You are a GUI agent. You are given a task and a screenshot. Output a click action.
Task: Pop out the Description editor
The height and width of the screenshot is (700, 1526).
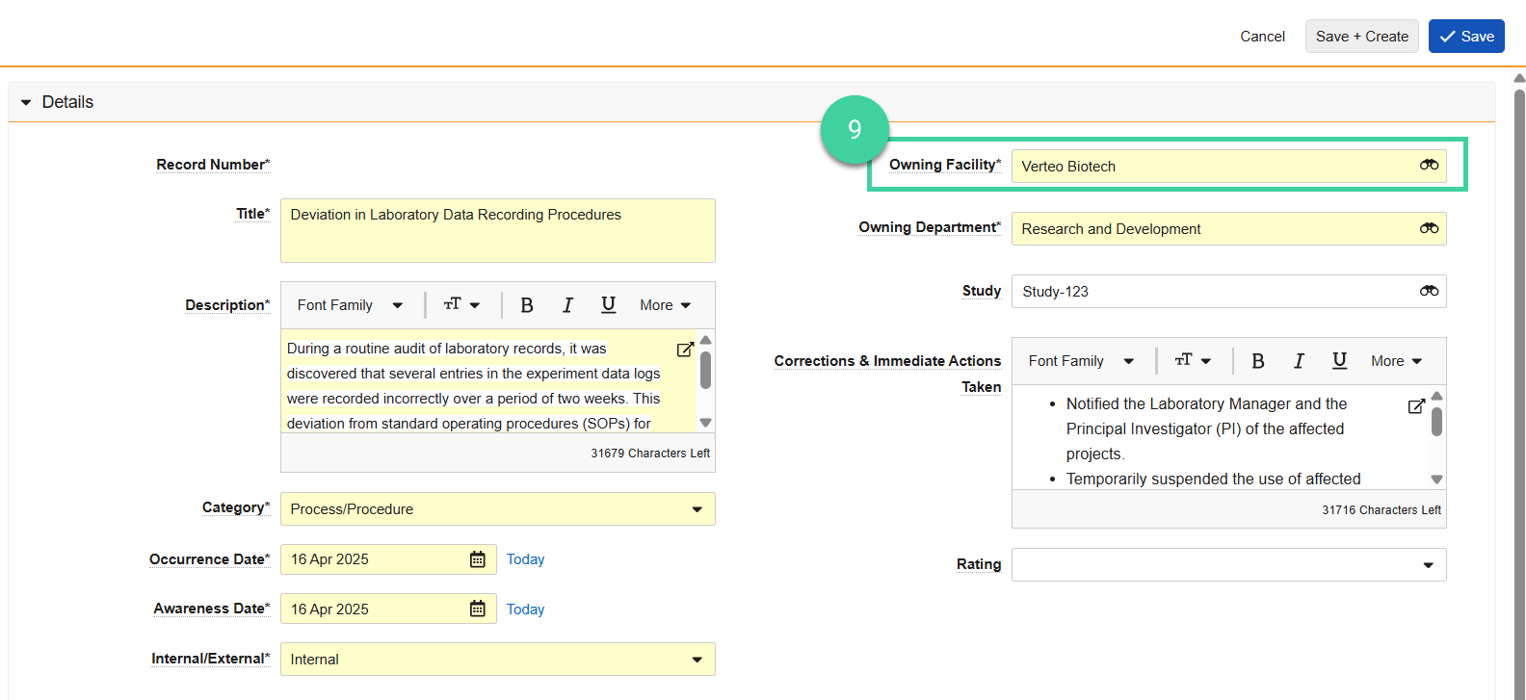tap(685, 350)
